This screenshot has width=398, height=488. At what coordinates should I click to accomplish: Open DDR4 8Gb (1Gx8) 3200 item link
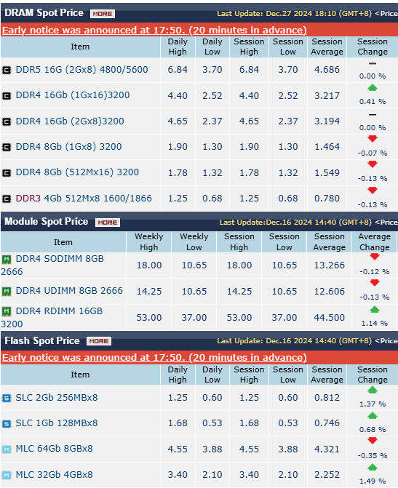coord(68,147)
